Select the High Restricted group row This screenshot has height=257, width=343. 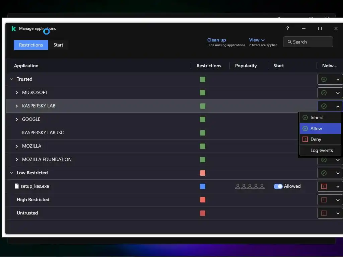pos(174,199)
